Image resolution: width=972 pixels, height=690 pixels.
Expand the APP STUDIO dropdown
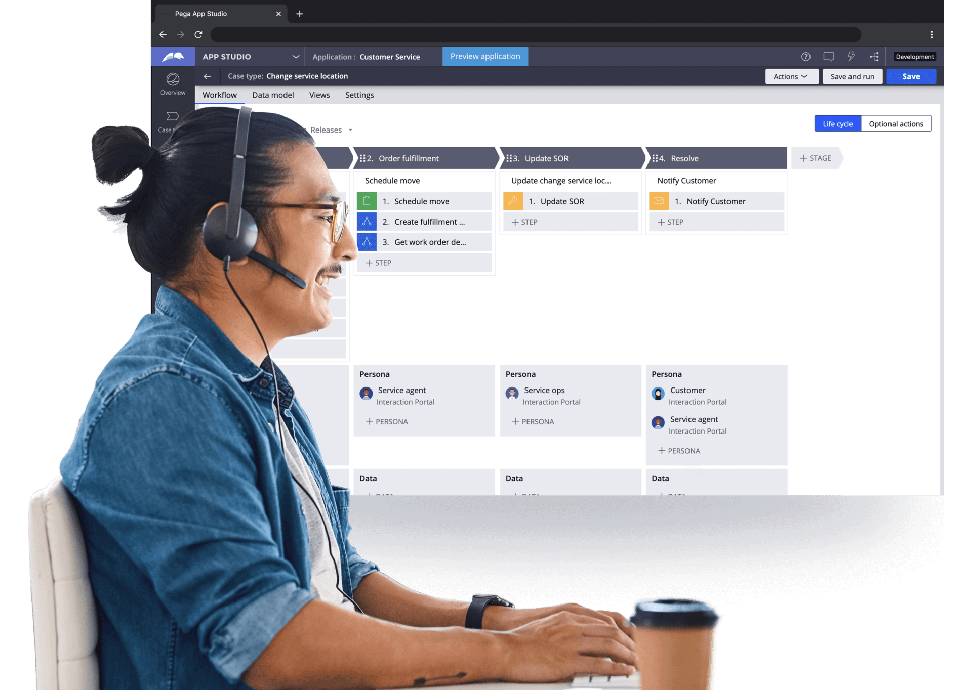tap(296, 57)
